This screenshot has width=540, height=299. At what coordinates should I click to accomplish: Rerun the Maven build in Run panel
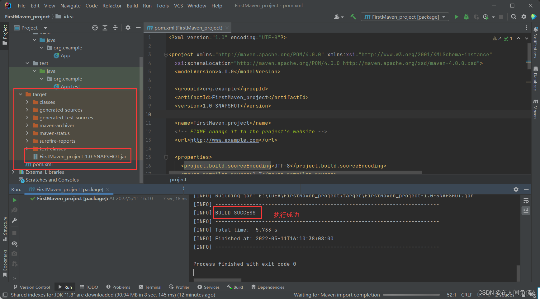tap(14, 200)
